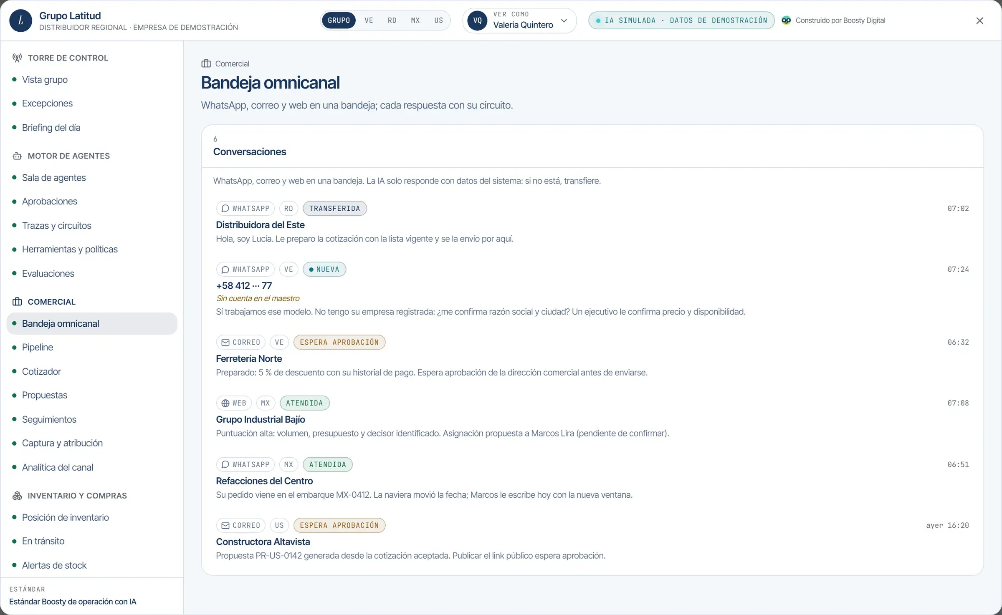The width and height of the screenshot is (1002, 615).
Task: Open the +58 412 ··· 77 conversation
Action: (x=592, y=290)
